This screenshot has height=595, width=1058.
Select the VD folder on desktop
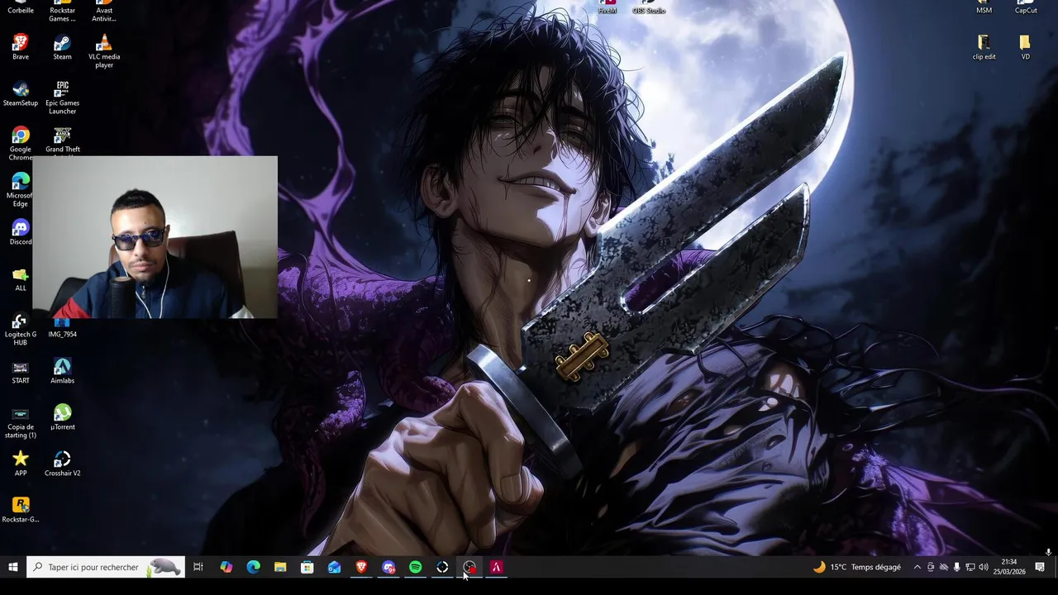click(1025, 47)
